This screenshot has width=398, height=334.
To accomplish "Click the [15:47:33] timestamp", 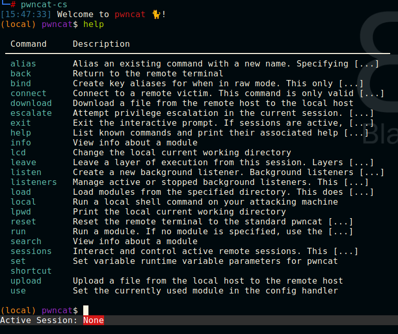I will 25,15.
